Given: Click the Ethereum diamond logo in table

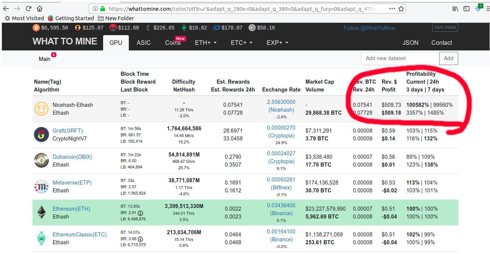Looking at the screenshot, I should [x=41, y=212].
